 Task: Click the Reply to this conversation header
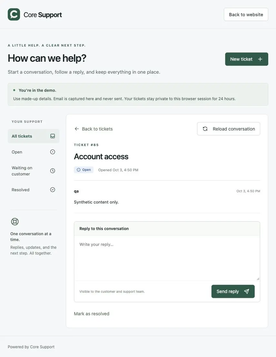[x=104, y=229]
